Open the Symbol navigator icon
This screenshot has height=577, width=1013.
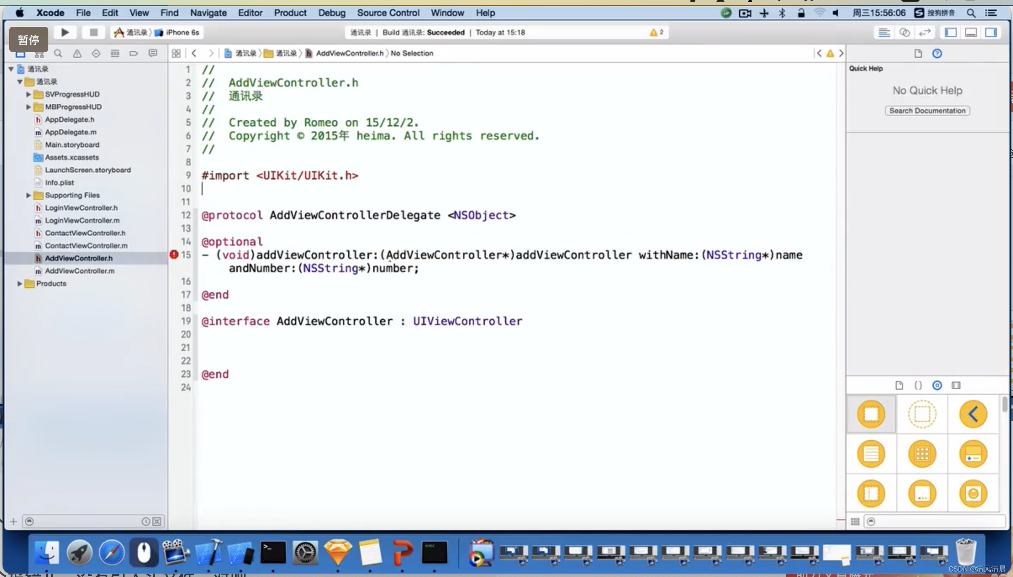point(39,53)
